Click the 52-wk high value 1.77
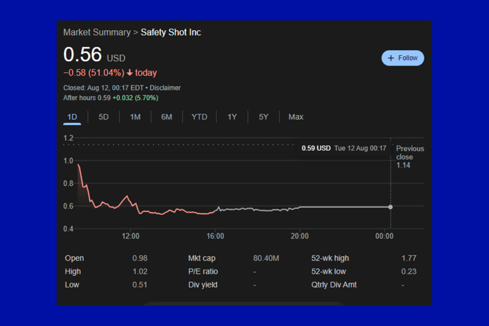 [x=409, y=258]
